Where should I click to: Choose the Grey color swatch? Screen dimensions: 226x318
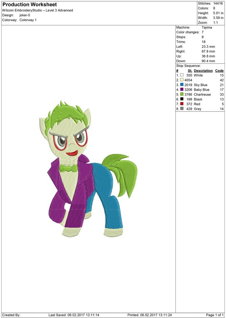coord(182,109)
